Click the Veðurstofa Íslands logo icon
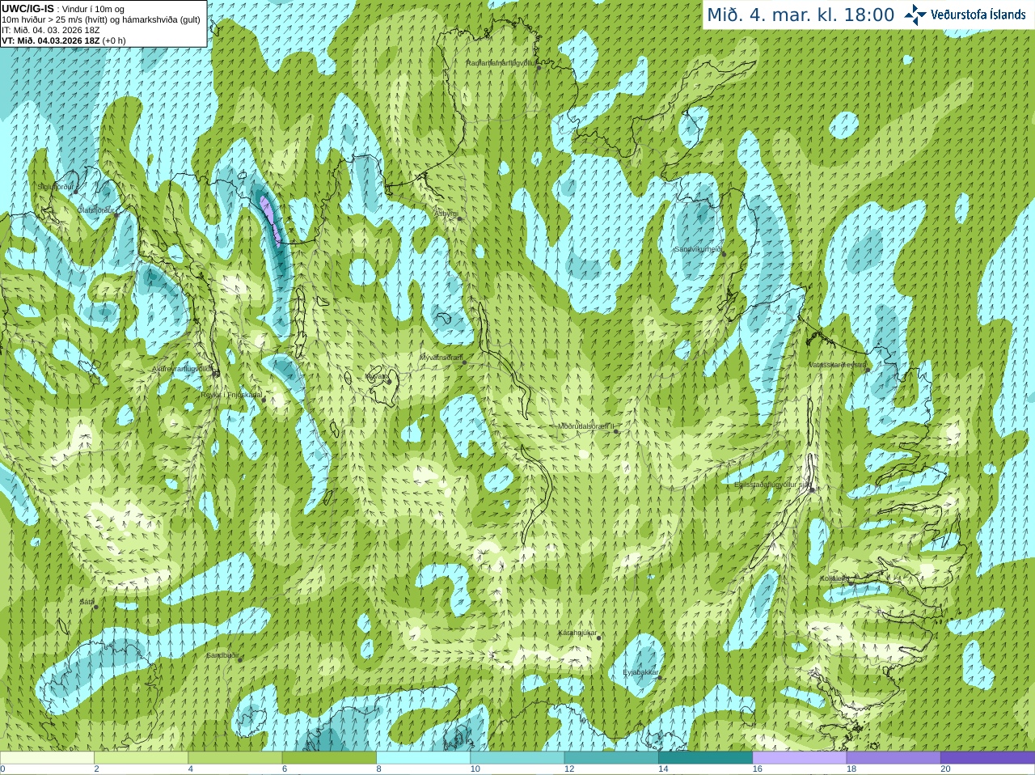The image size is (1035, 775). pyautogui.click(x=915, y=15)
